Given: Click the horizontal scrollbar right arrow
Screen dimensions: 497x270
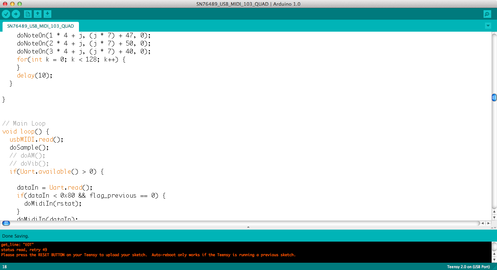Looking at the screenshot, I should (x=488, y=223).
